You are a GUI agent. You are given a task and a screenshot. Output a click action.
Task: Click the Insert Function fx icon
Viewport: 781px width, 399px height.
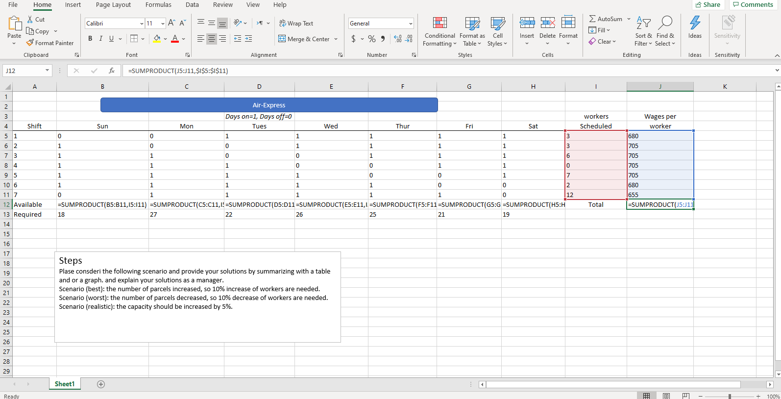(x=112, y=71)
